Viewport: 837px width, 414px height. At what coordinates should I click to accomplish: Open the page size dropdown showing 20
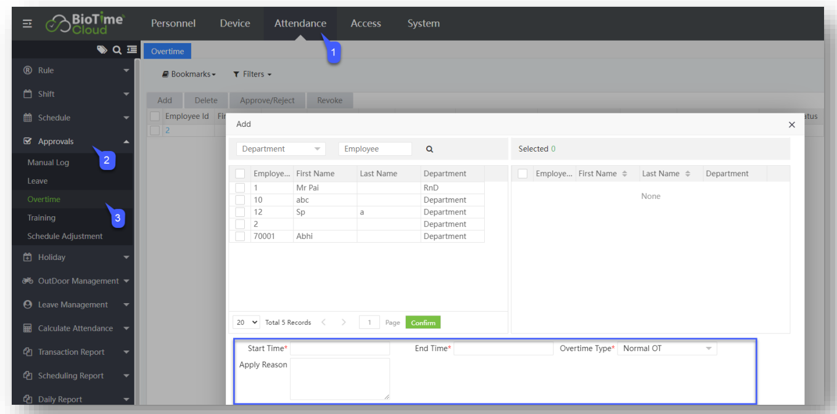point(247,322)
